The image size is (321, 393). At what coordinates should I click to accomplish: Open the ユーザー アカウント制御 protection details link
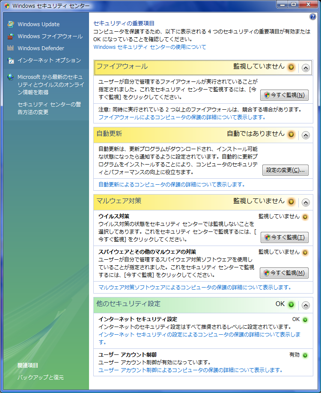[x=190, y=370]
